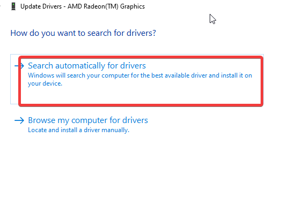Click the 'How do you want to search' heading
This screenshot has height=199, width=296.
pyautogui.click(x=83, y=33)
